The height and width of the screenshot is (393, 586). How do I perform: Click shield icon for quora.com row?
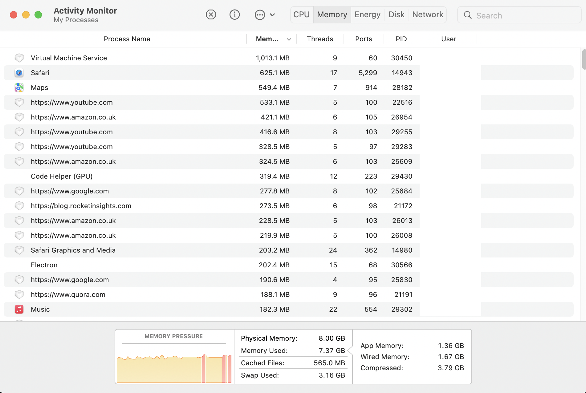click(19, 294)
